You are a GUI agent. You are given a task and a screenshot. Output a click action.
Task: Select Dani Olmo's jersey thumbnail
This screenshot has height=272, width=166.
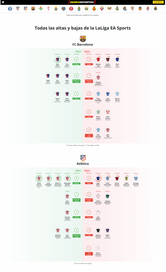click(58, 59)
